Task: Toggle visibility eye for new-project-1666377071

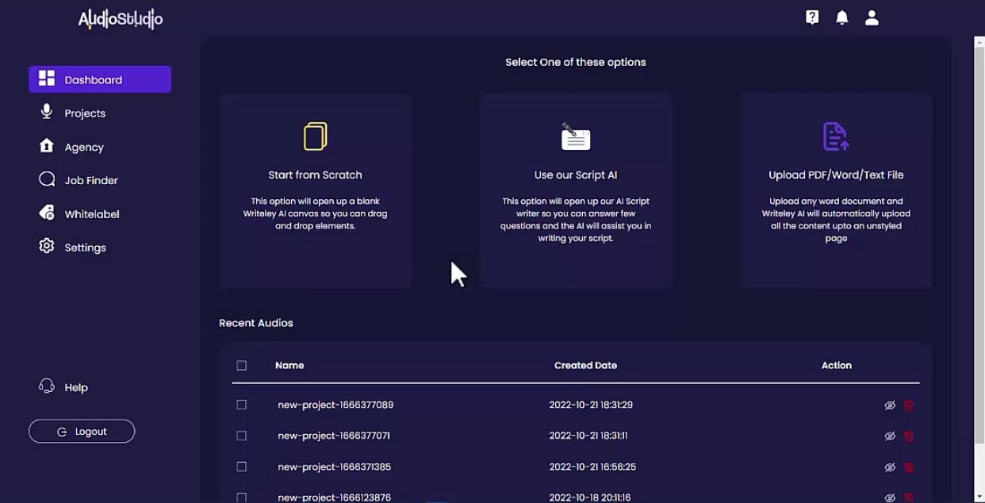Action: point(890,436)
